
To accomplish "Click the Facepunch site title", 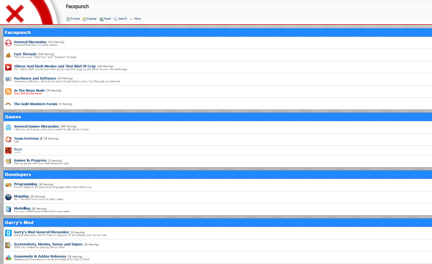I will [77, 6].
